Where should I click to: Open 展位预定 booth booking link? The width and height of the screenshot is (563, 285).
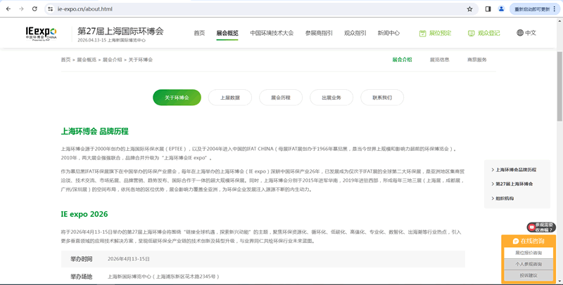click(435, 33)
